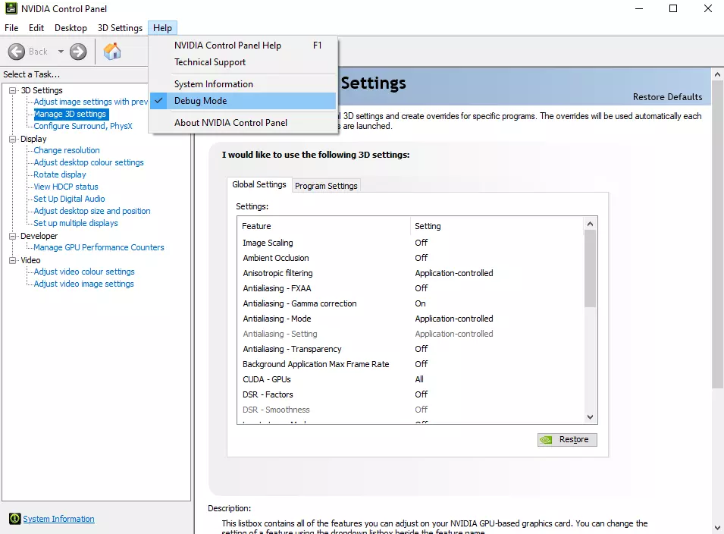The image size is (724, 534).
Task: Open Adjust desktop colour settings
Action: coord(89,162)
